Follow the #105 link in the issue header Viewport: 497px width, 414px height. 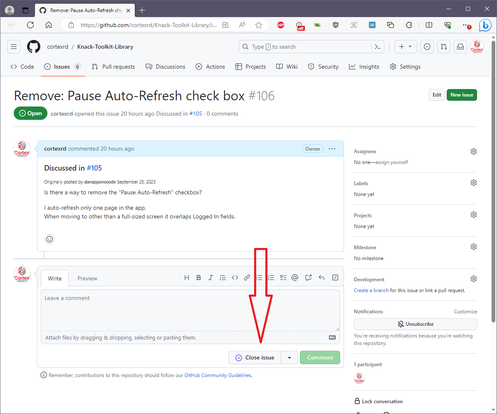pyautogui.click(x=195, y=114)
